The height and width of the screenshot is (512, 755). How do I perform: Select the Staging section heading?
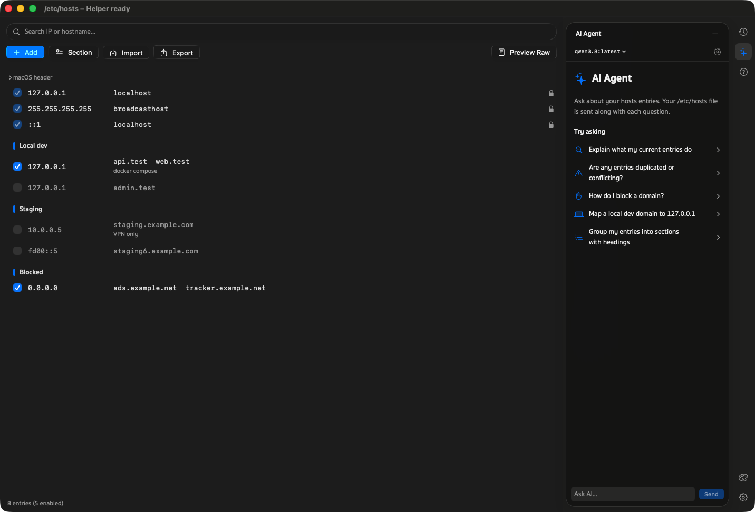(x=31, y=209)
